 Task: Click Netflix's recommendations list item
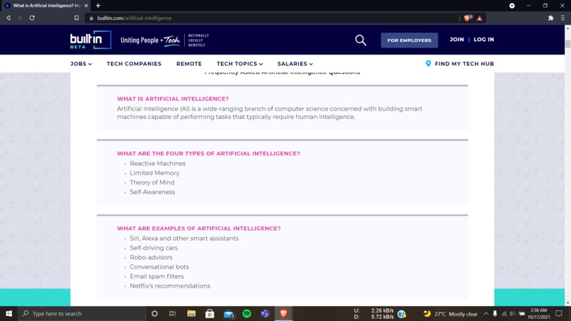click(x=170, y=286)
